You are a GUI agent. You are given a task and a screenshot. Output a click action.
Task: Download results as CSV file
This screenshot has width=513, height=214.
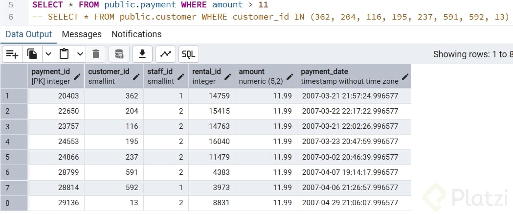(143, 54)
